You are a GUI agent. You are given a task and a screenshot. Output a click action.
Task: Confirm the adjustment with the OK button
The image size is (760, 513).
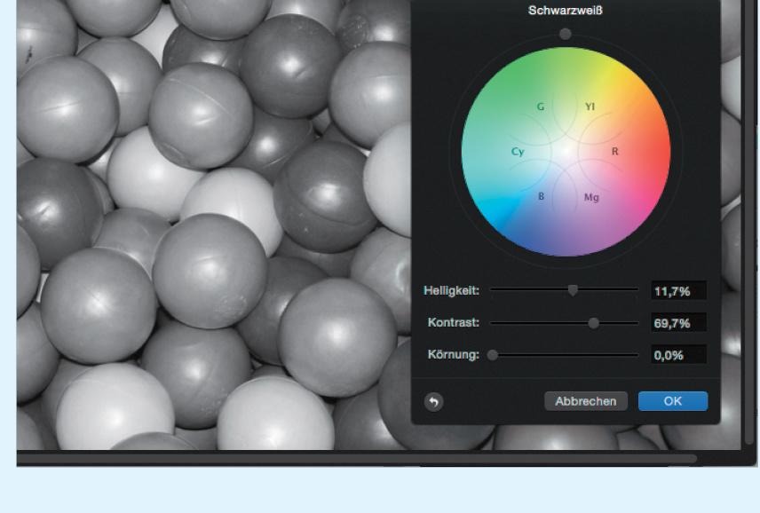tap(673, 401)
